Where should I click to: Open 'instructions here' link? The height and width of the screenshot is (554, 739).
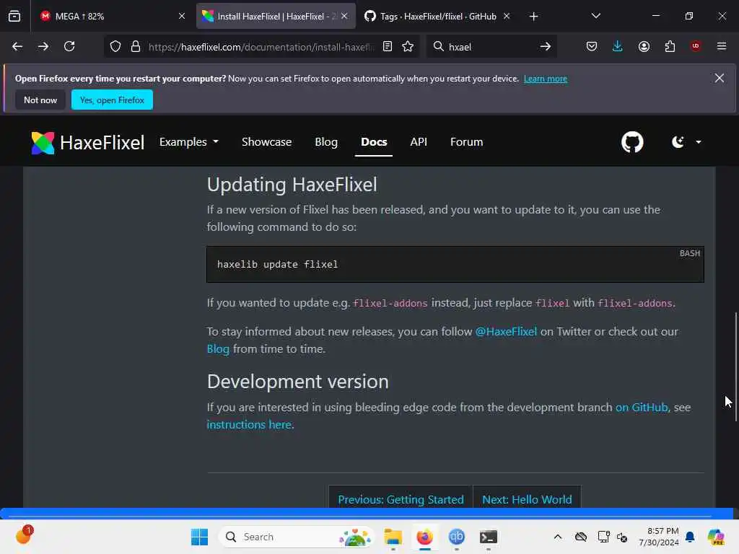coord(249,424)
